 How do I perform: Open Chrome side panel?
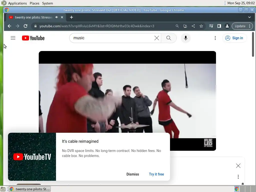(219, 26)
